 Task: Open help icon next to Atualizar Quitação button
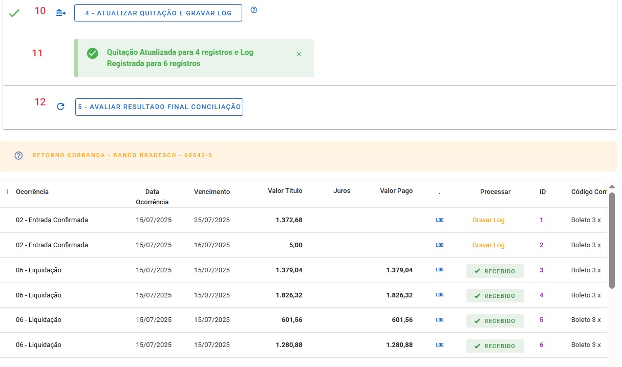point(254,10)
